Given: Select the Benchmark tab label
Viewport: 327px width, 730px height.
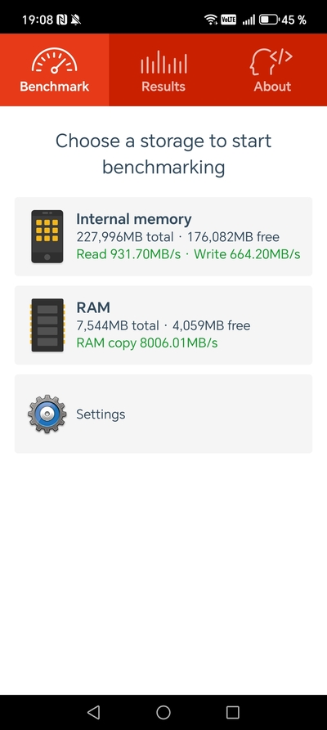Looking at the screenshot, I should point(55,87).
